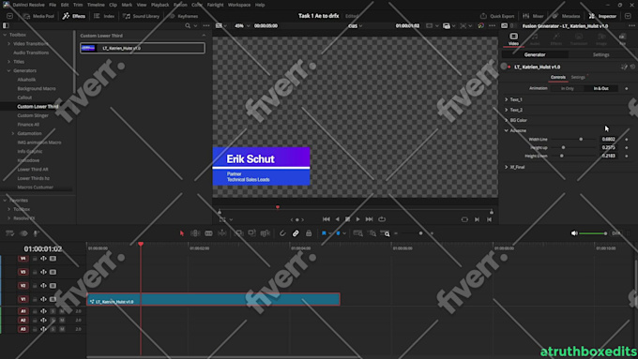638x359 pixels.
Task: Select the LT_Katrien_Hulst clip on V1
Action: point(214,299)
